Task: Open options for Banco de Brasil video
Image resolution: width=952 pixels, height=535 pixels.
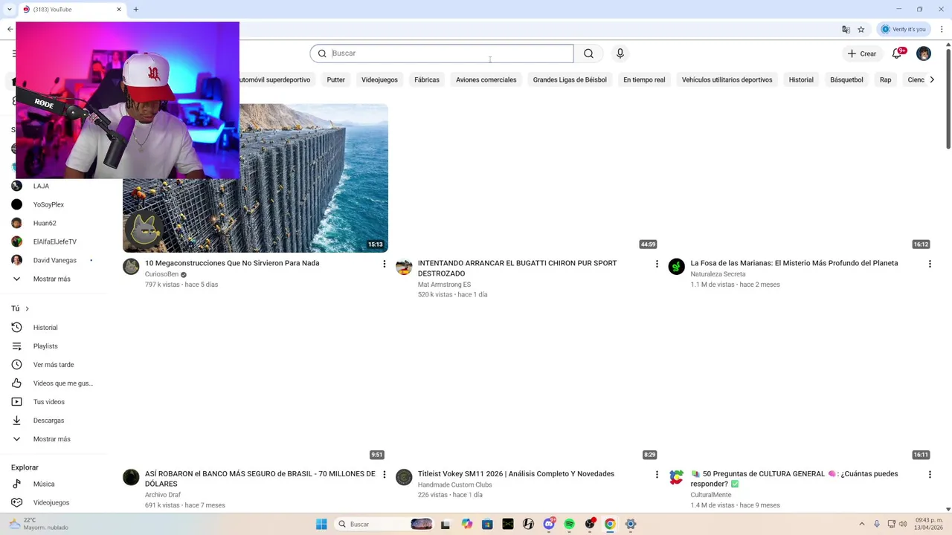Action: [385, 474]
